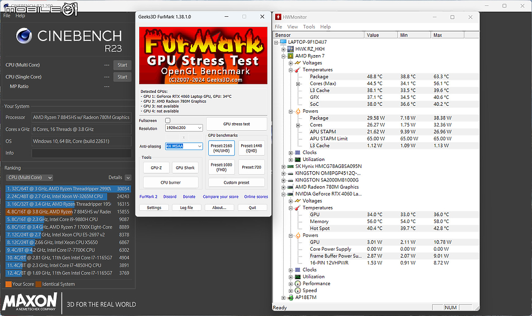
Task: Run Preset:720 benchmark
Action: [x=251, y=167]
